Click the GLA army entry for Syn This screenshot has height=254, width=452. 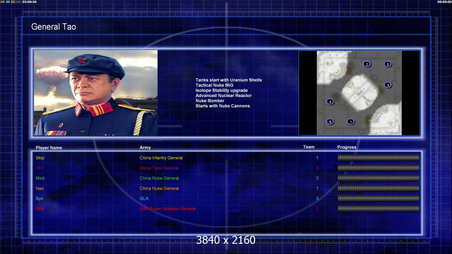coord(144,199)
